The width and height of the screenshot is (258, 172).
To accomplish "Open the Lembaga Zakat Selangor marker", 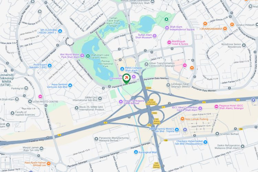I will pos(168,85).
